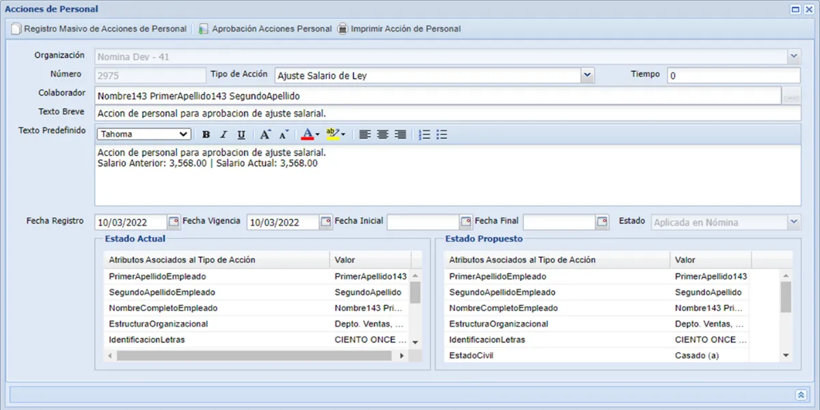820x410 pixels.
Task: Insert a numbered list
Action: click(x=424, y=135)
